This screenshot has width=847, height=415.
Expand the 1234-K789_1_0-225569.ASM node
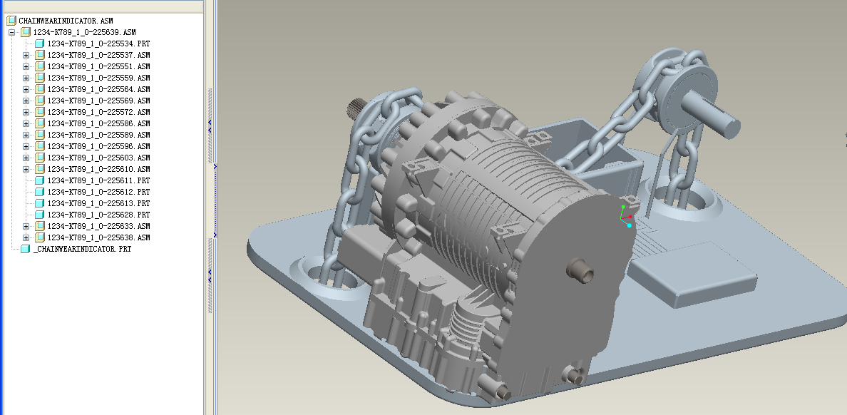point(26,101)
